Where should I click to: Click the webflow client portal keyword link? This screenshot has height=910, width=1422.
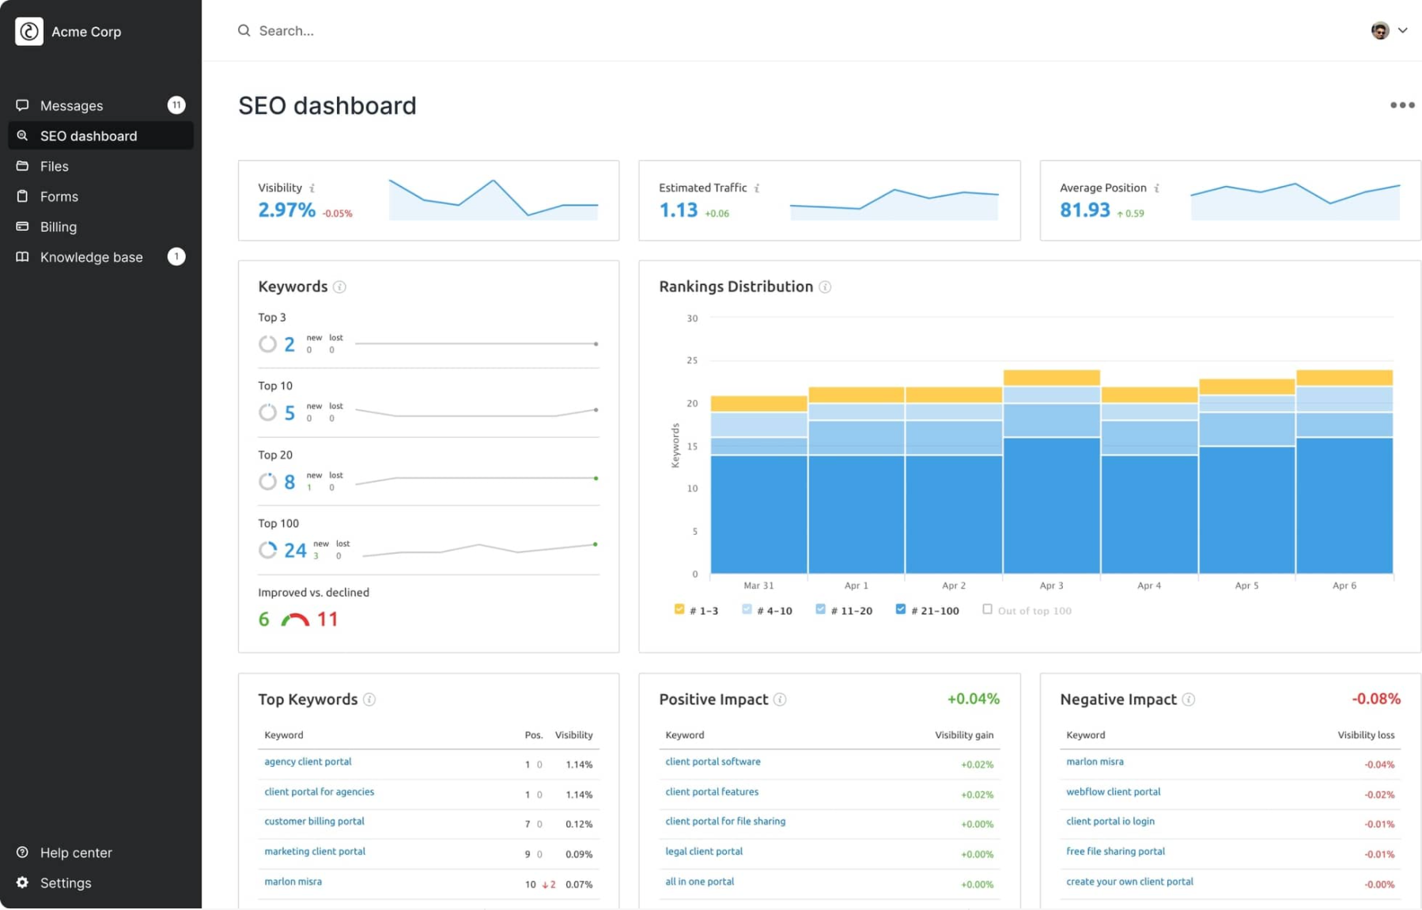[1113, 792]
